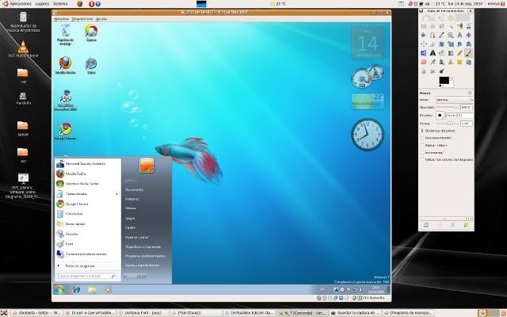The height and width of the screenshot is (317, 507).
Task: Click the Windows Start orb button
Action: [x=59, y=290]
